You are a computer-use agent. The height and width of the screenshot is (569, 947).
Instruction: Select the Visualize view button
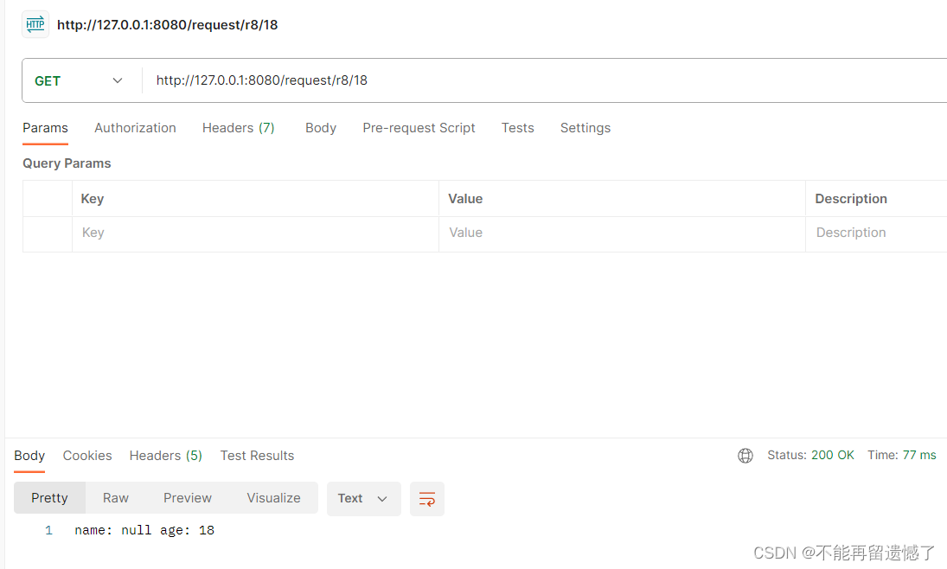(x=273, y=498)
